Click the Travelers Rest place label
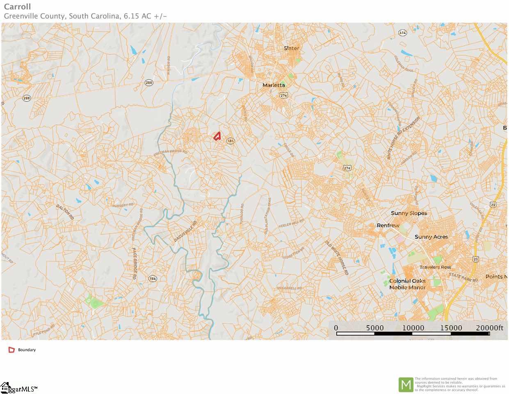Viewport: 509px width, 394px height. 435,267
